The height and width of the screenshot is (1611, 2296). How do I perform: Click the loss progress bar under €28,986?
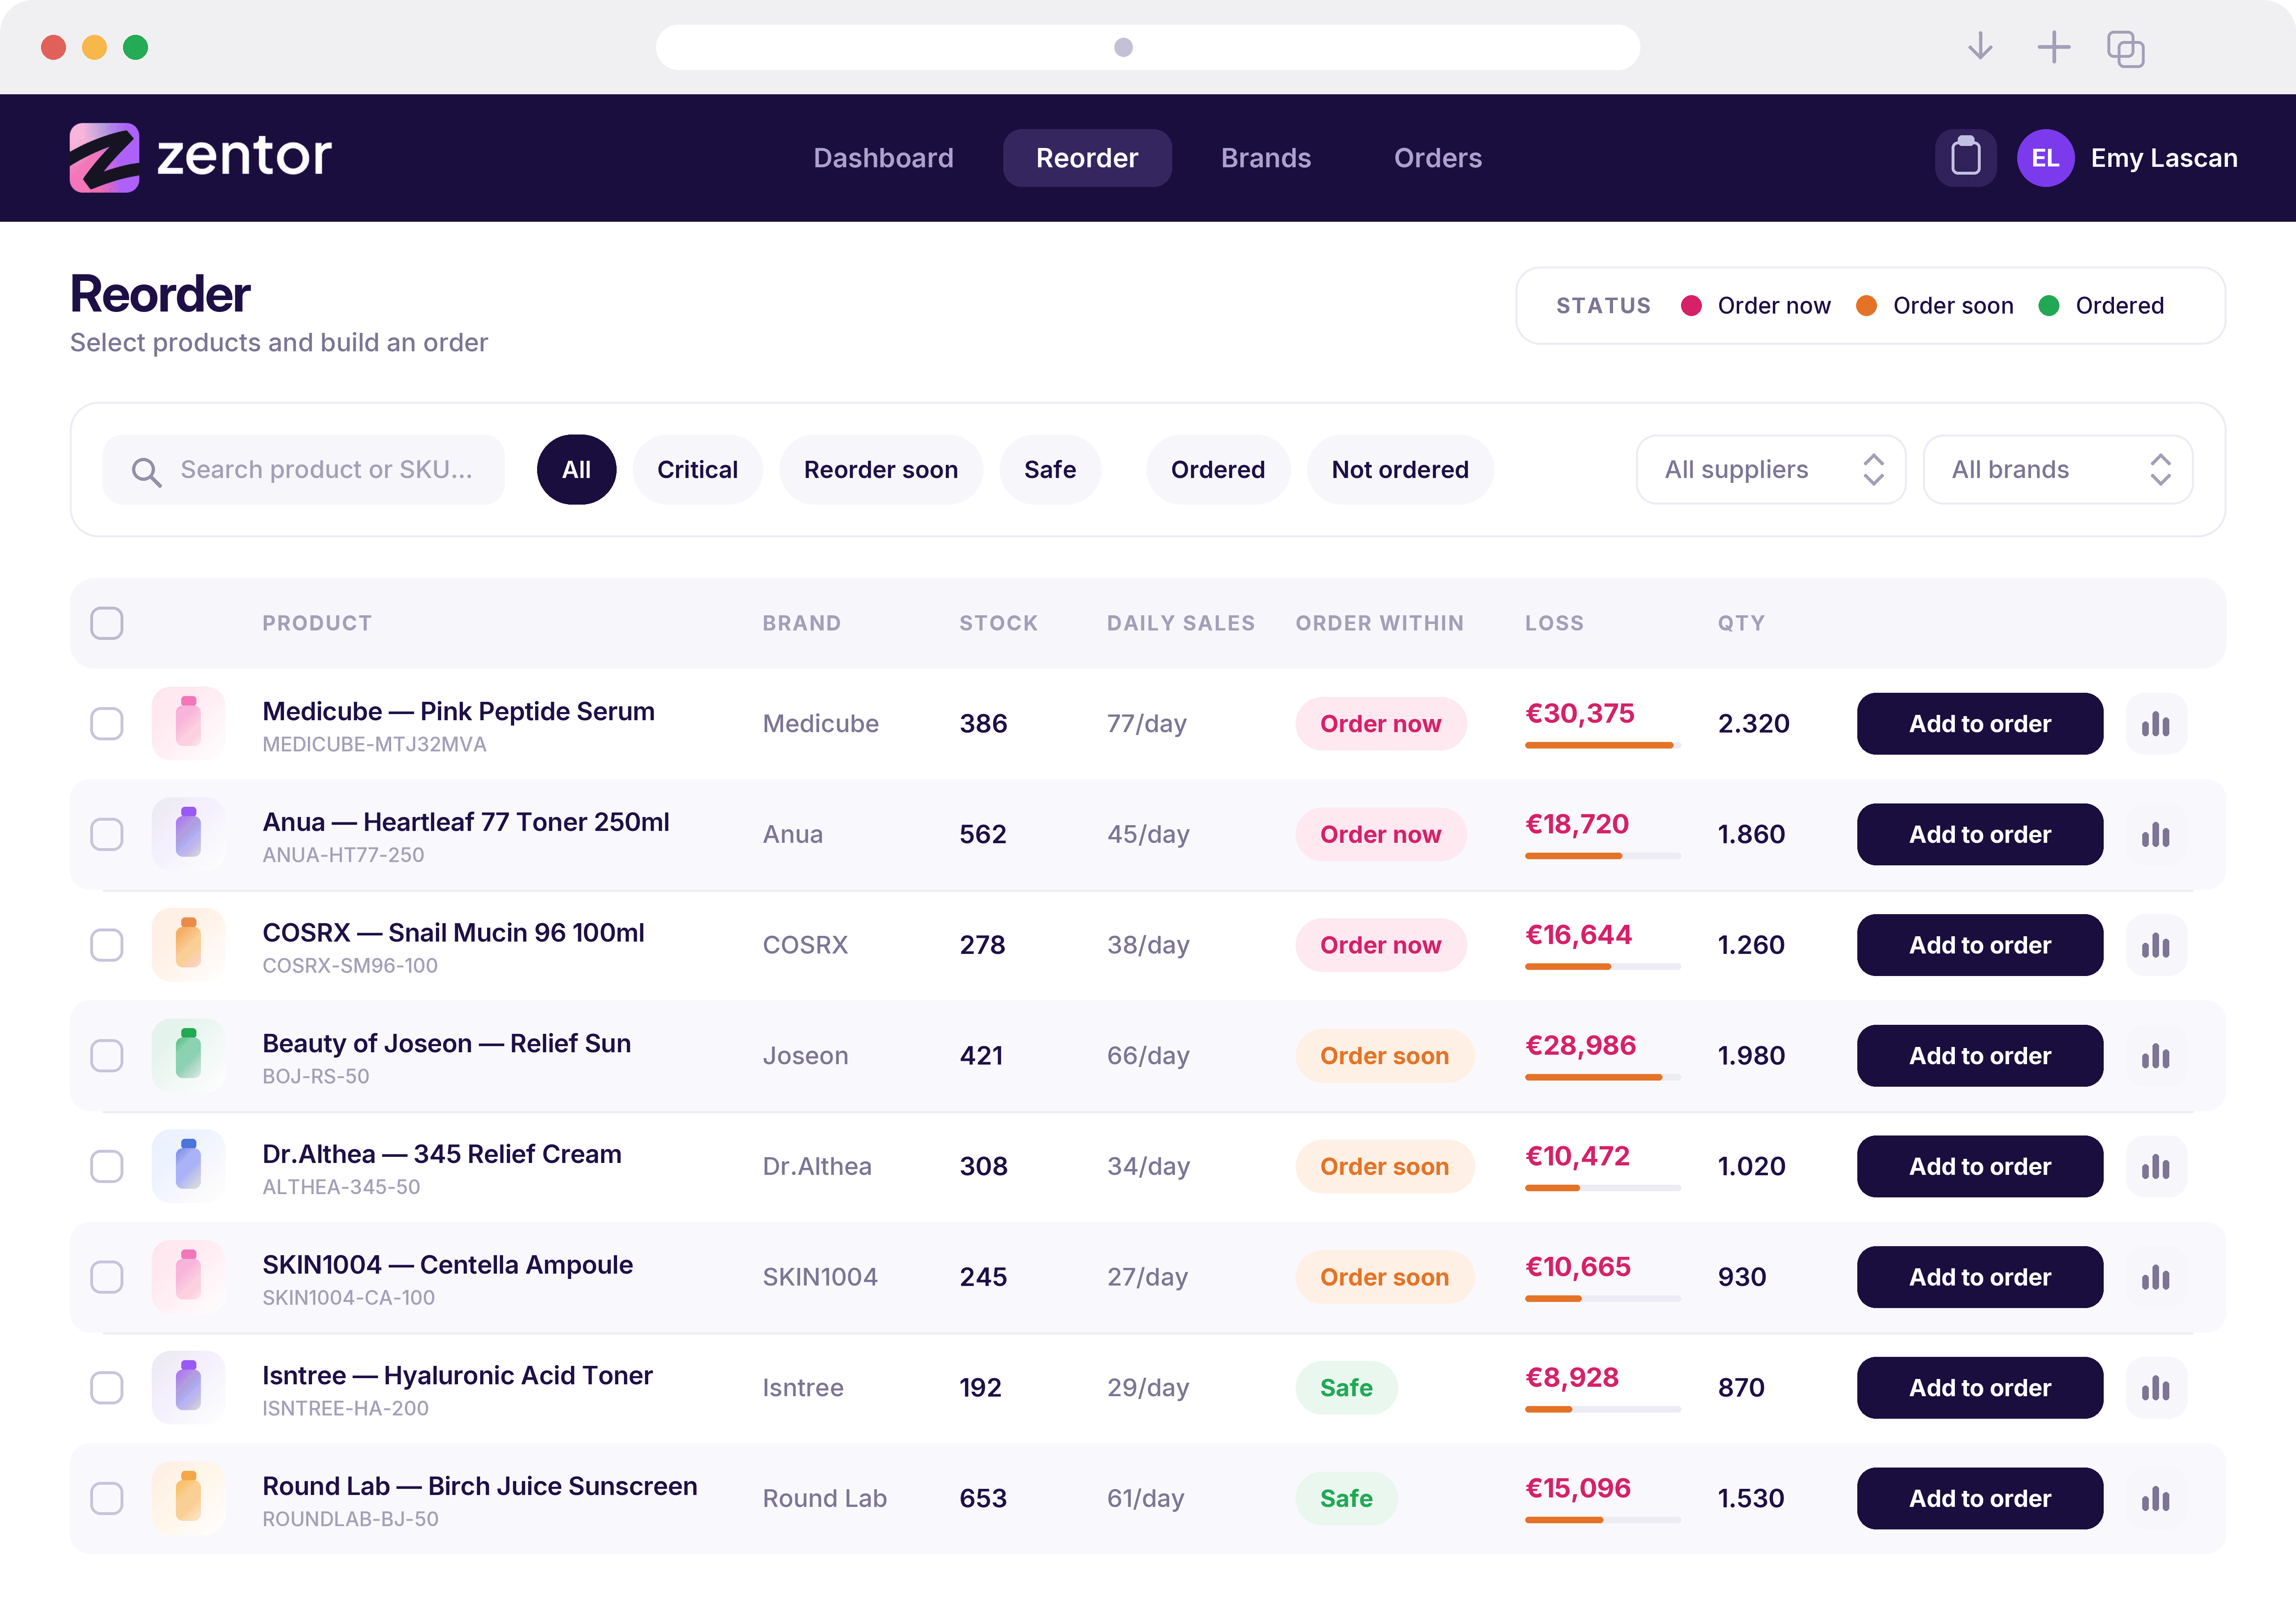click(x=1603, y=1077)
